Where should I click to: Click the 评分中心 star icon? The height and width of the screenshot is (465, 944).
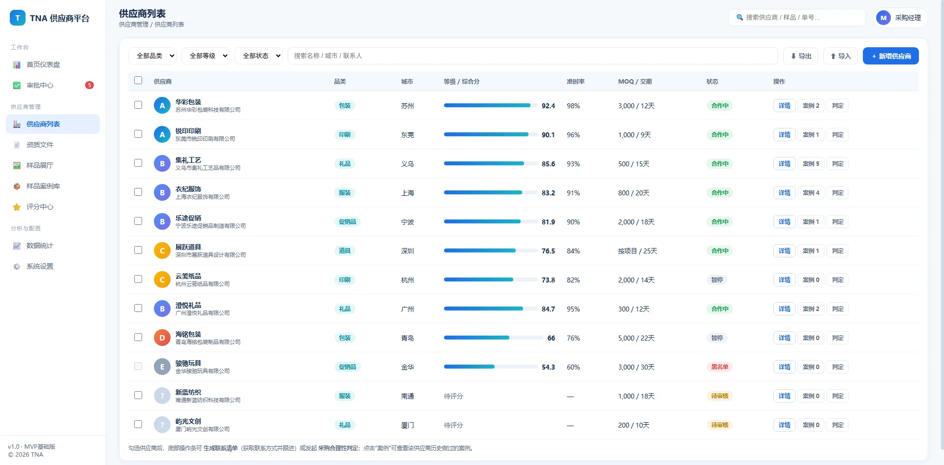coord(17,207)
